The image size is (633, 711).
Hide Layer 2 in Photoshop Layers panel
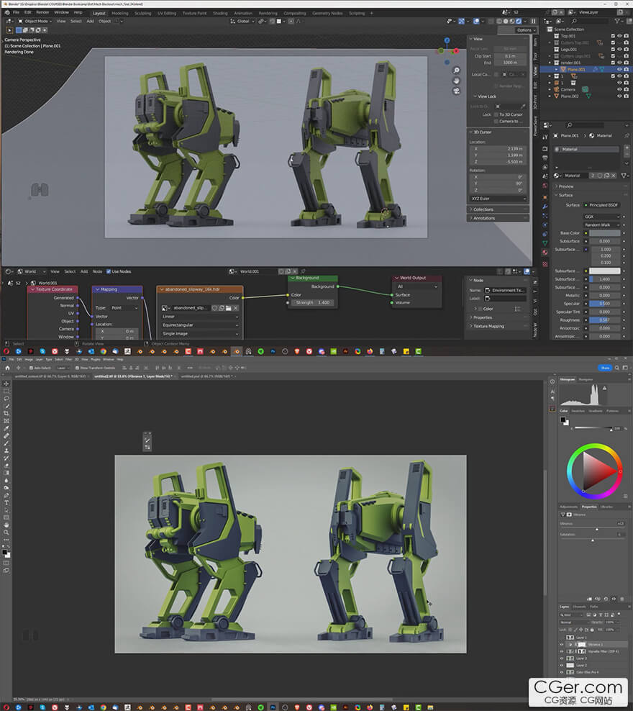point(562,665)
